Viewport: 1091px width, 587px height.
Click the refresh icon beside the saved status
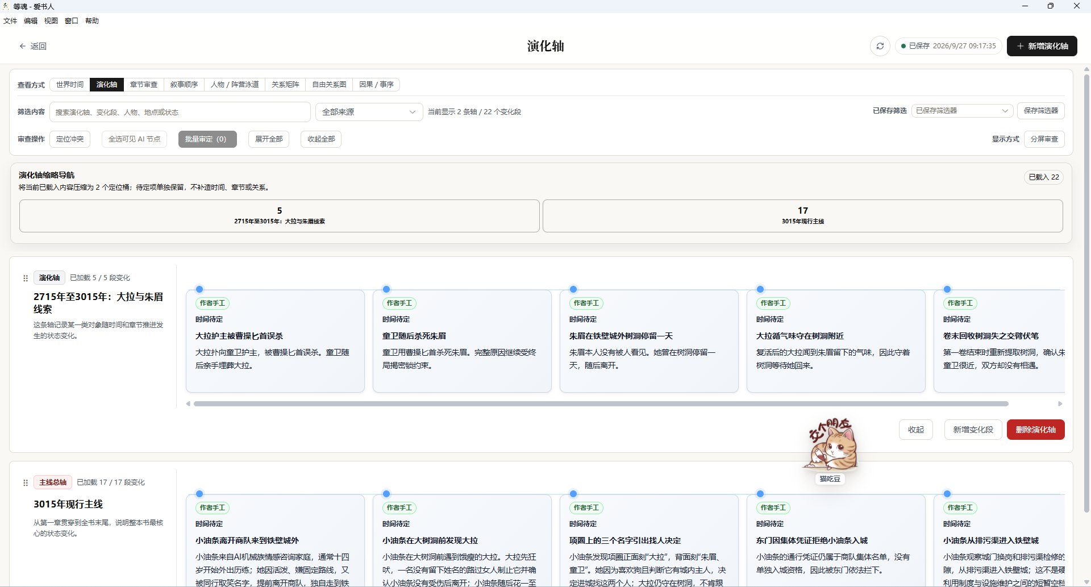[x=880, y=46]
